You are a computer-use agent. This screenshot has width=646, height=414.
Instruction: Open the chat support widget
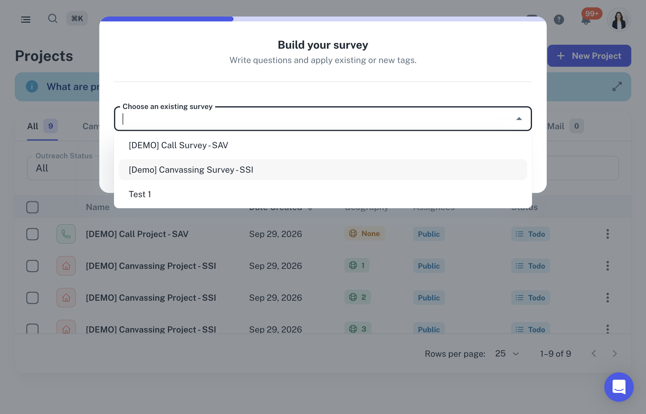click(619, 387)
